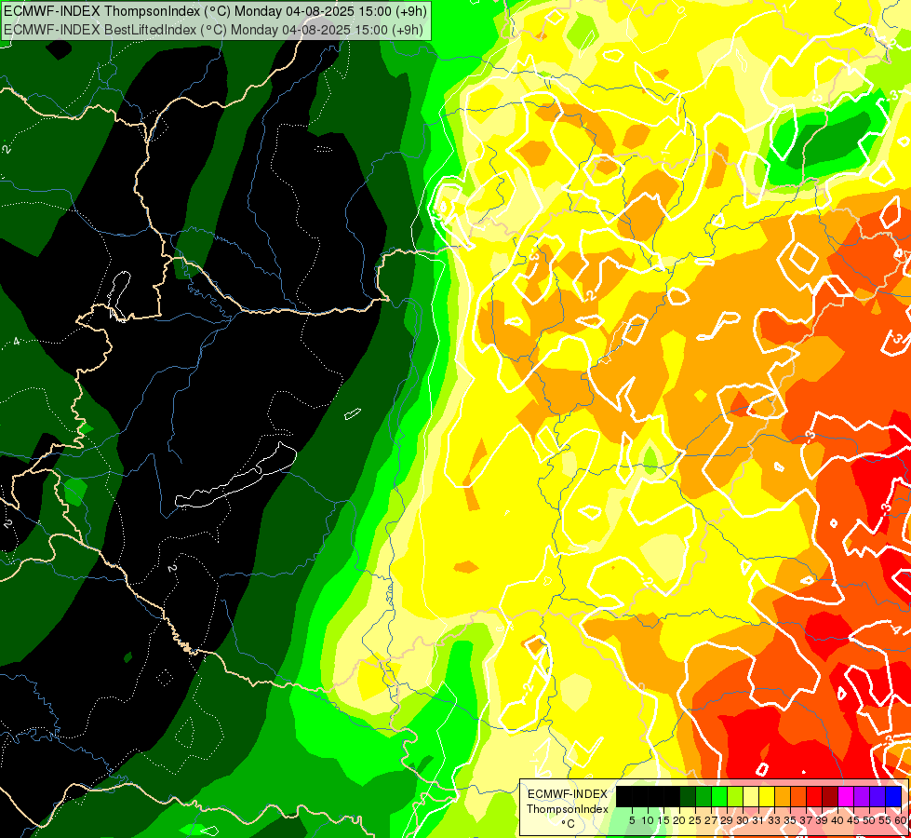
Task: Select the dark red 39–40 legend swatch
Action: 830,797
